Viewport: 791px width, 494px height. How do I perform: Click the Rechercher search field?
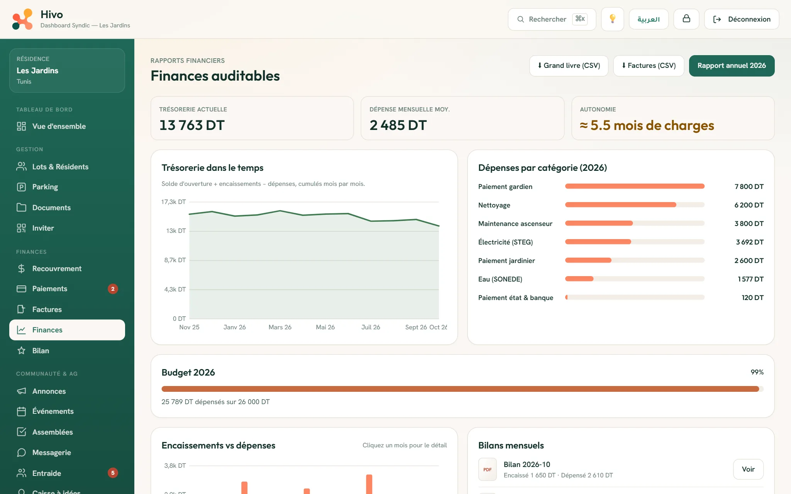[552, 19]
